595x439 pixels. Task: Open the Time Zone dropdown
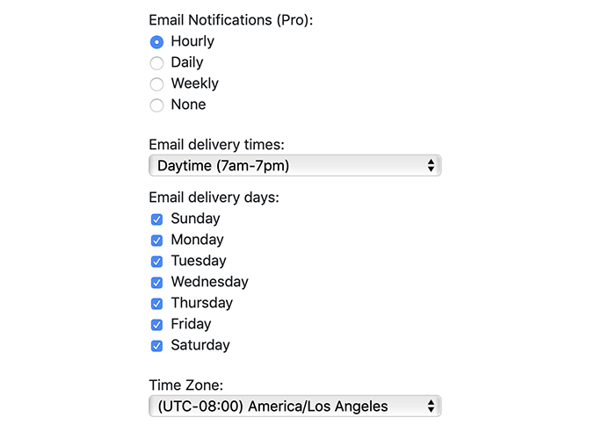click(294, 406)
